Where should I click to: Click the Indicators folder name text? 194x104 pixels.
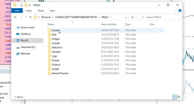tap(57, 47)
